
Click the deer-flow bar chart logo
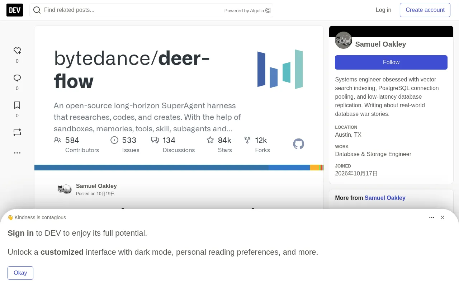point(280,69)
